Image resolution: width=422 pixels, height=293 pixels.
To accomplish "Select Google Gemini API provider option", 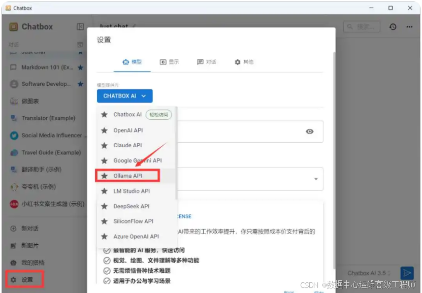I will pos(136,160).
